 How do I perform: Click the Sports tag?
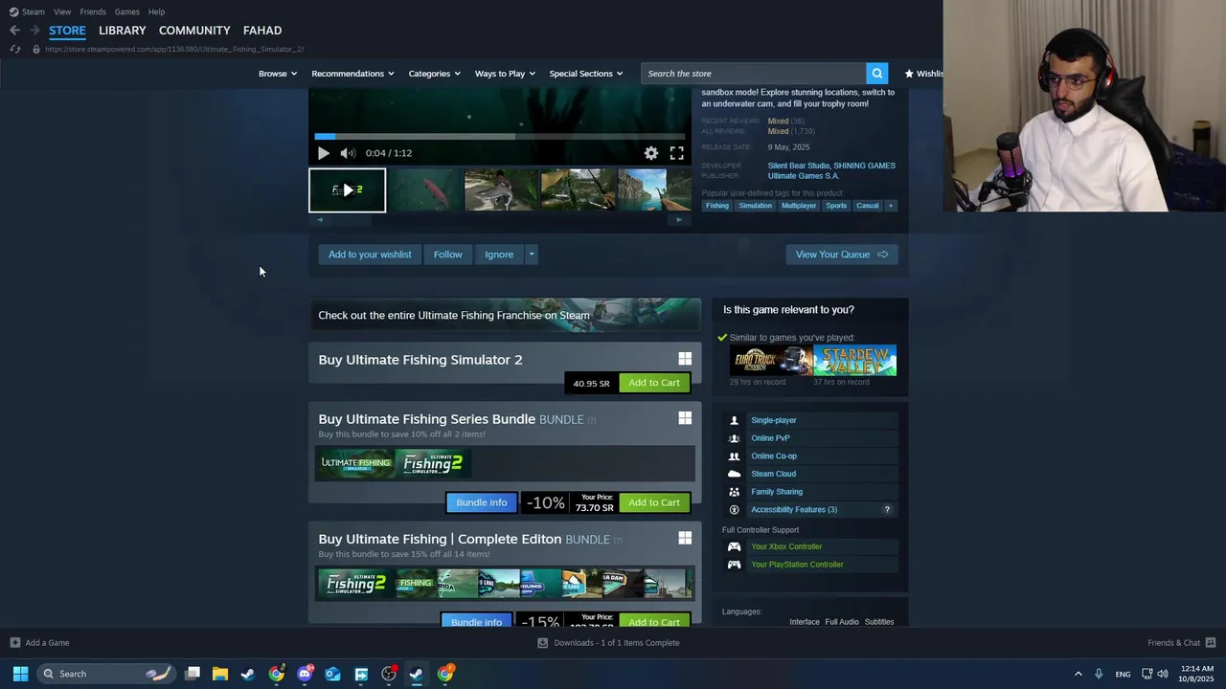836,206
